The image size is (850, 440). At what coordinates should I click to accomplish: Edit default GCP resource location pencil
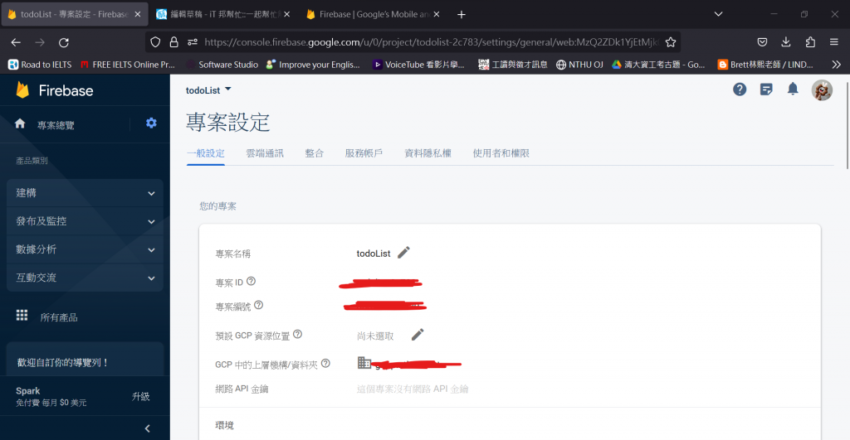tap(418, 335)
